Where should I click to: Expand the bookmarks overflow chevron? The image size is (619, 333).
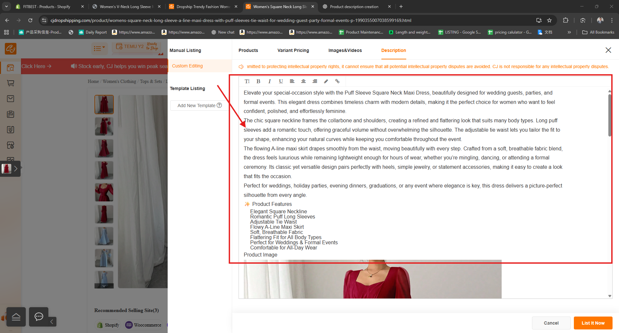click(x=569, y=32)
